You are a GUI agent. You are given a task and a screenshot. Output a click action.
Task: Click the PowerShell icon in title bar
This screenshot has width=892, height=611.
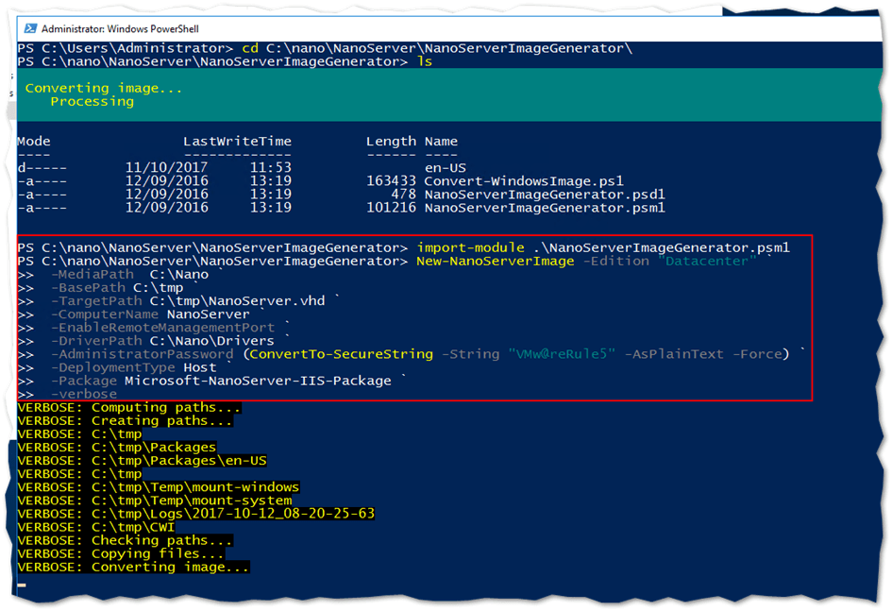30,28
